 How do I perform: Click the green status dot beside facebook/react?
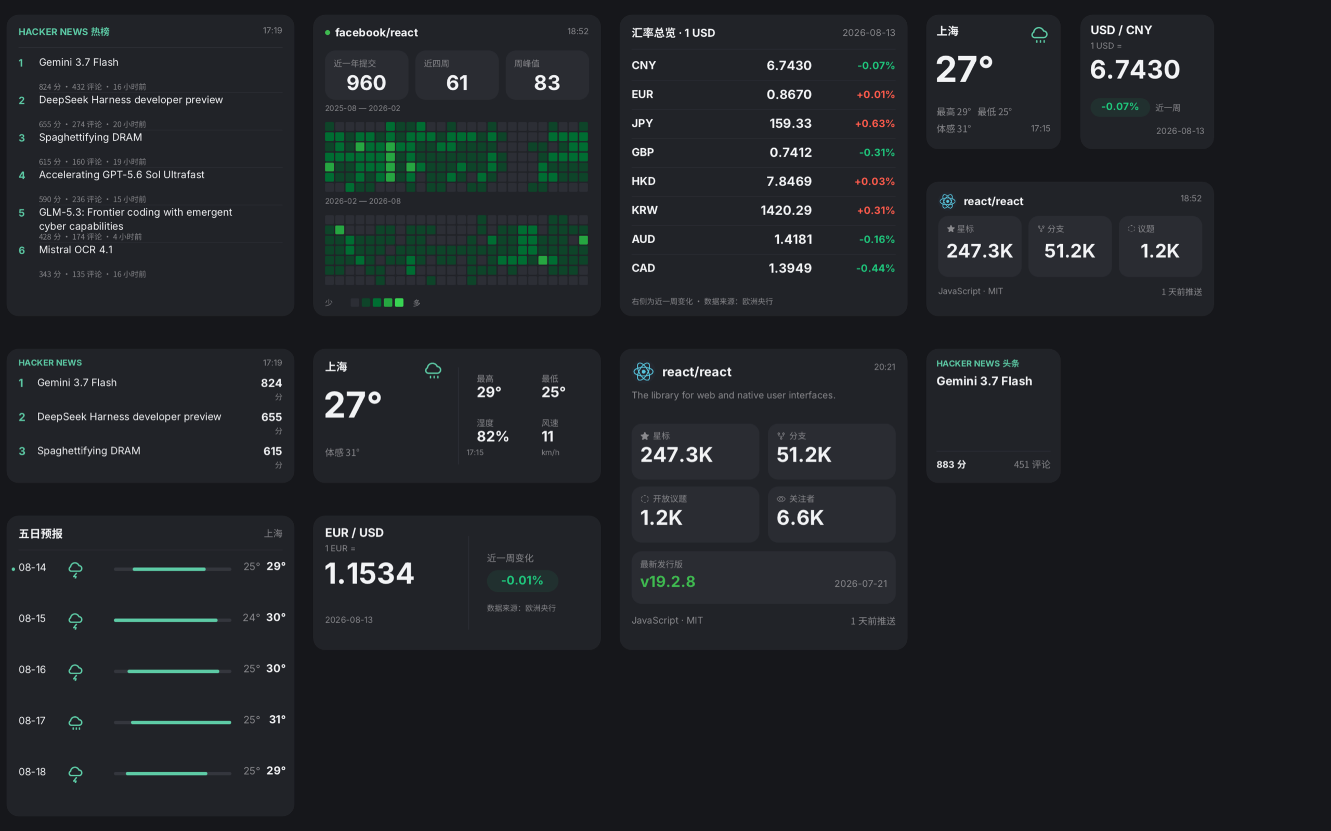[328, 32]
